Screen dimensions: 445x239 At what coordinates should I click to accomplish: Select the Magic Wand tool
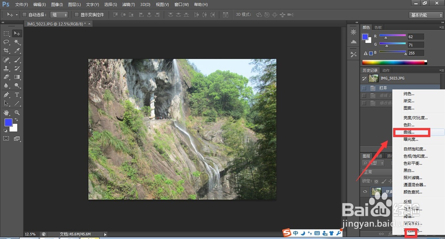tap(17, 42)
